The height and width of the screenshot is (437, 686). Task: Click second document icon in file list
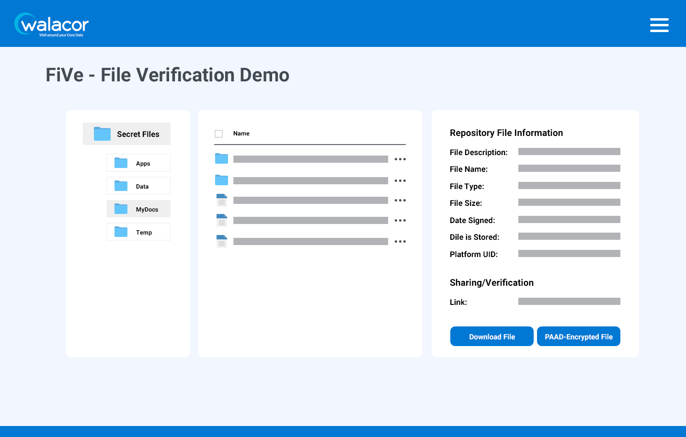tap(221, 220)
